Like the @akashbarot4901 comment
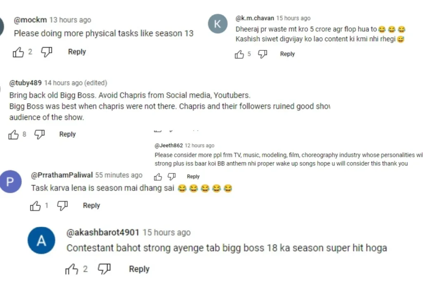 tap(72, 269)
